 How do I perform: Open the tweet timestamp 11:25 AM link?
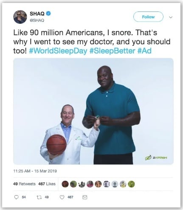click(35, 171)
